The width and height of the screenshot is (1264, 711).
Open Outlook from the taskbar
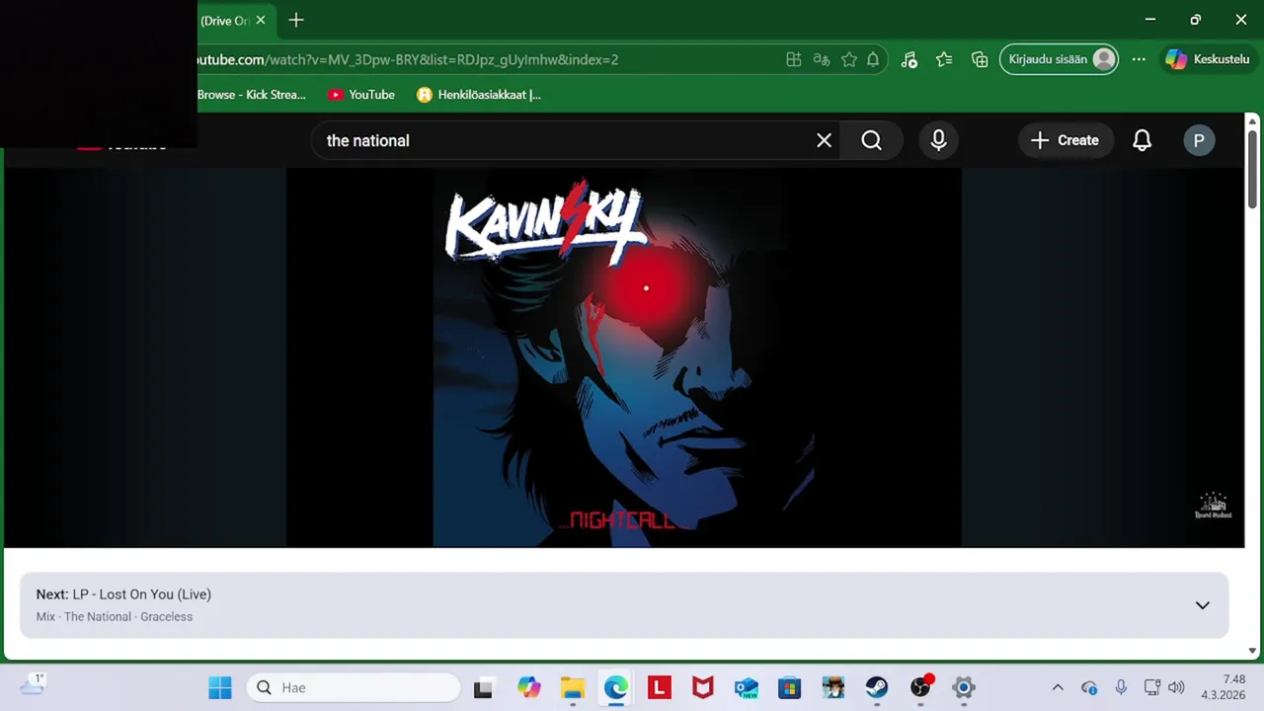747,687
